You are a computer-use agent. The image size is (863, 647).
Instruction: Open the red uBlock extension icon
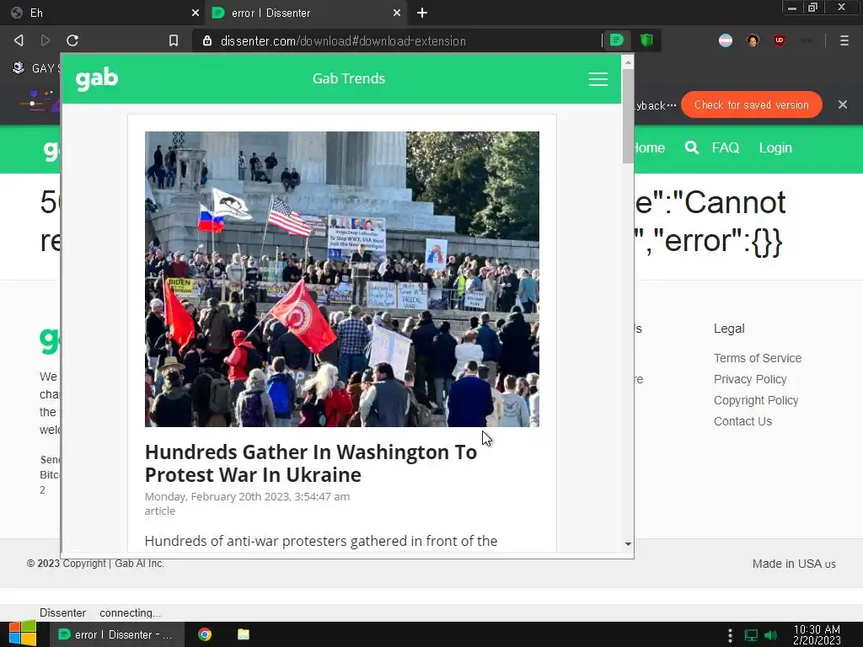click(780, 40)
